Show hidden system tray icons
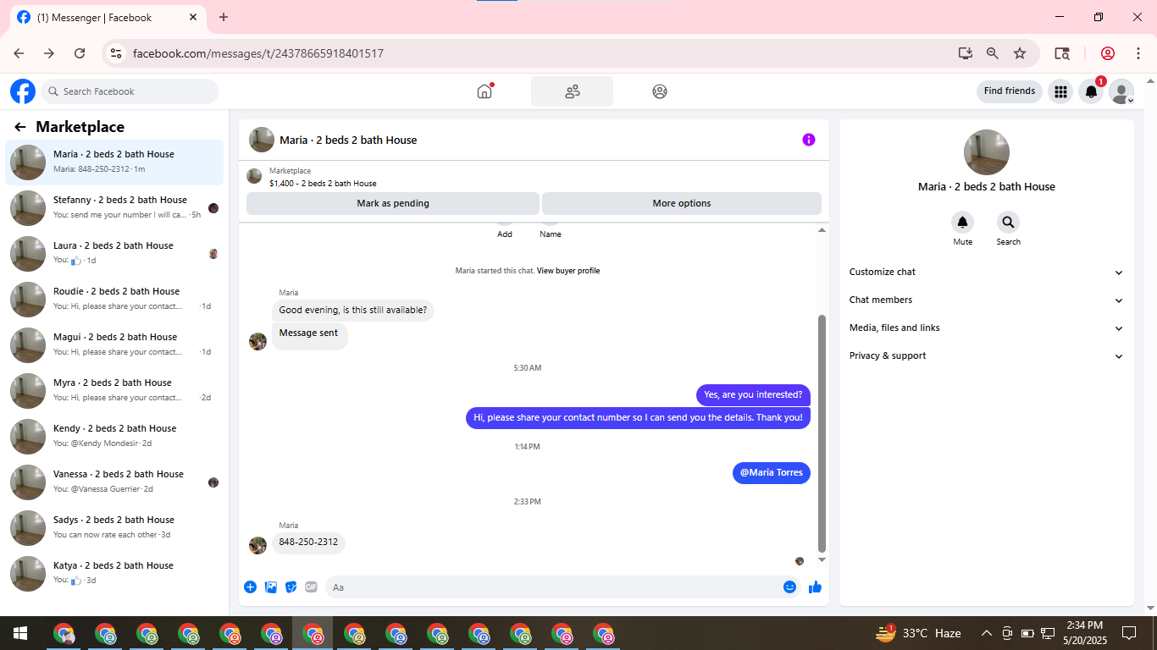 point(986,633)
